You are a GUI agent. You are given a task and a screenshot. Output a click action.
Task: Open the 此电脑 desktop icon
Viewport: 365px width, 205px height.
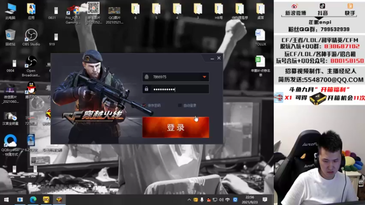10,11
